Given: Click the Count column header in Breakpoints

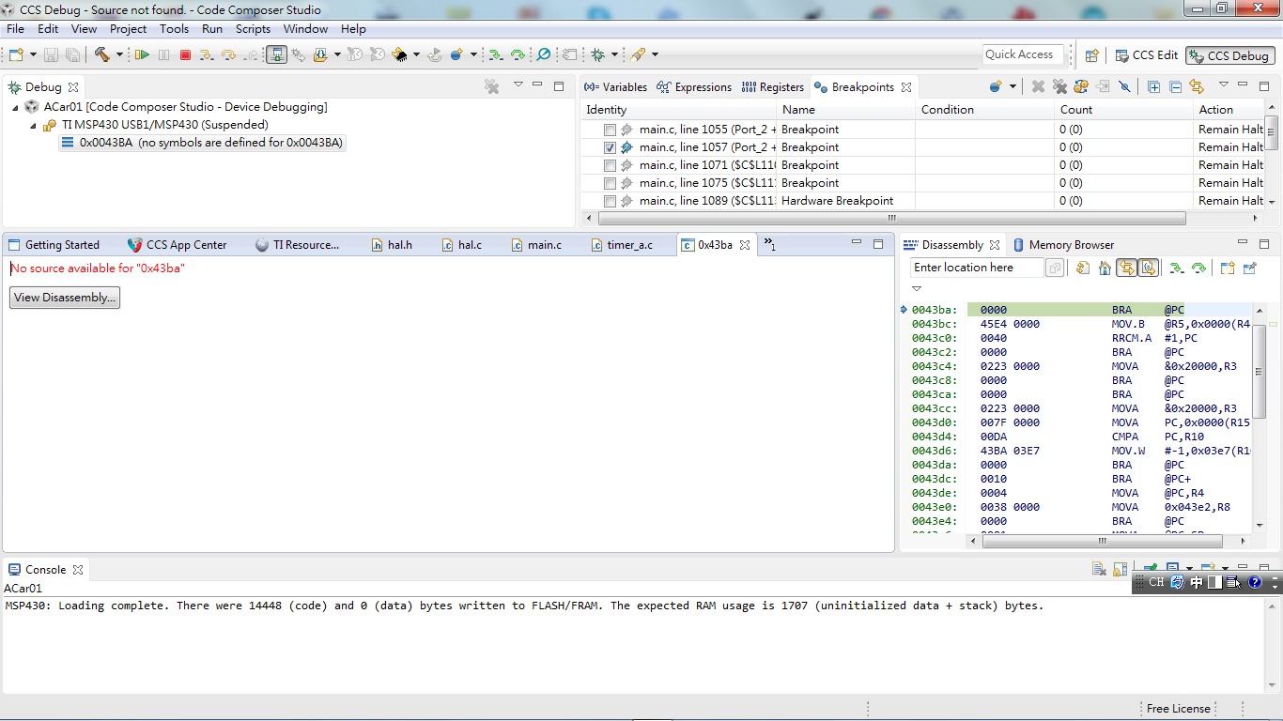Looking at the screenshot, I should click(x=1123, y=110).
